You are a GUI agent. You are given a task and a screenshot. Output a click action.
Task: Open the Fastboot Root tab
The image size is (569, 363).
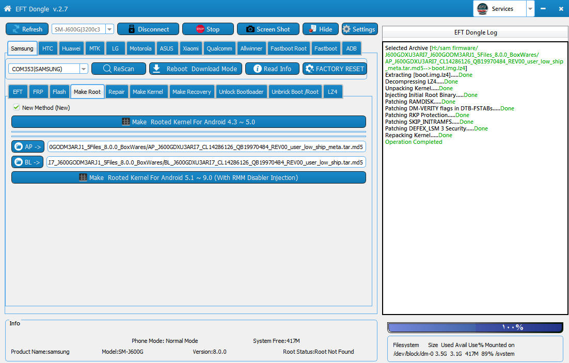289,48
